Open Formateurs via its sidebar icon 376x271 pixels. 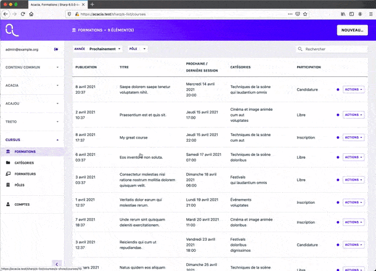[x=8, y=174]
